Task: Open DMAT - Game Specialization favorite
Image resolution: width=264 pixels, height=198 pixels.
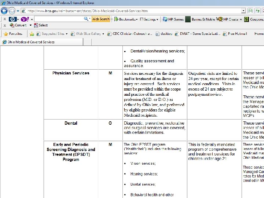Action: tap(198, 34)
